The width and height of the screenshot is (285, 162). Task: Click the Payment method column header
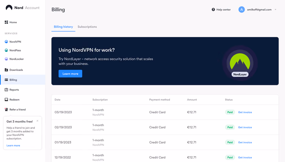pyautogui.click(x=160, y=100)
